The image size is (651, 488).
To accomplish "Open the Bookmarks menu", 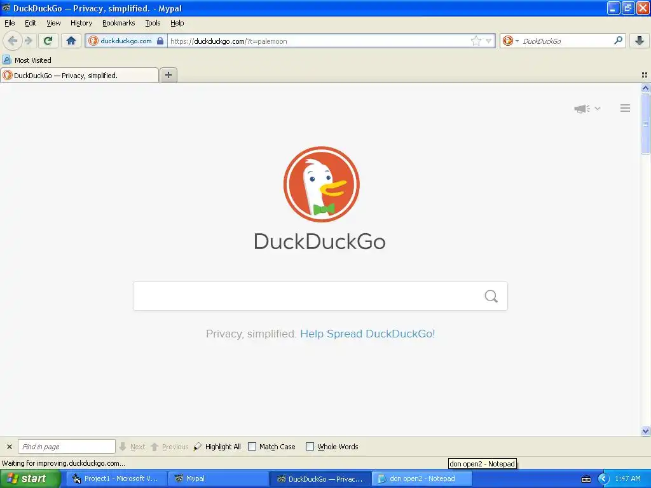I will tap(119, 23).
